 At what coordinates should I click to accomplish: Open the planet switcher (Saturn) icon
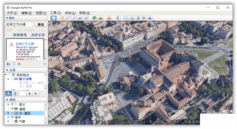click(x=109, y=18)
